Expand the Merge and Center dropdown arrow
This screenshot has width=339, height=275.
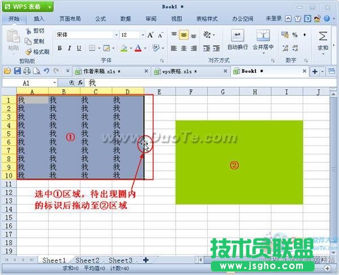(x=263, y=53)
